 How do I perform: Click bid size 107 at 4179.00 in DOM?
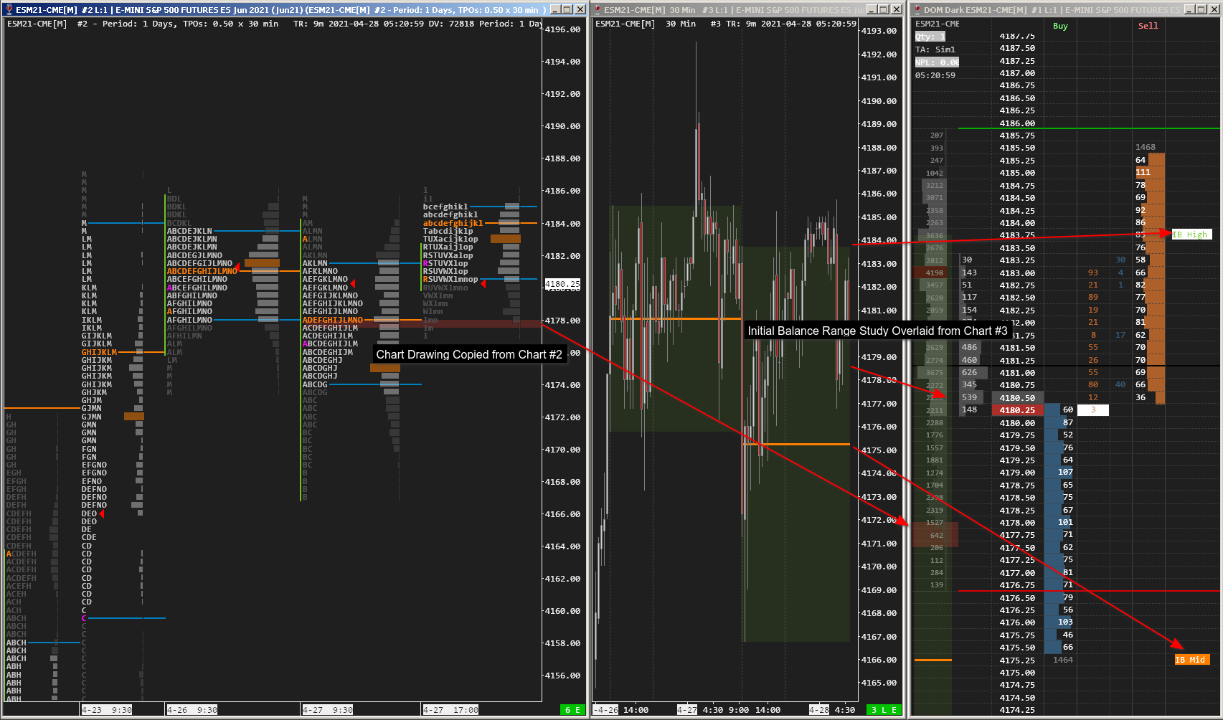point(1065,473)
